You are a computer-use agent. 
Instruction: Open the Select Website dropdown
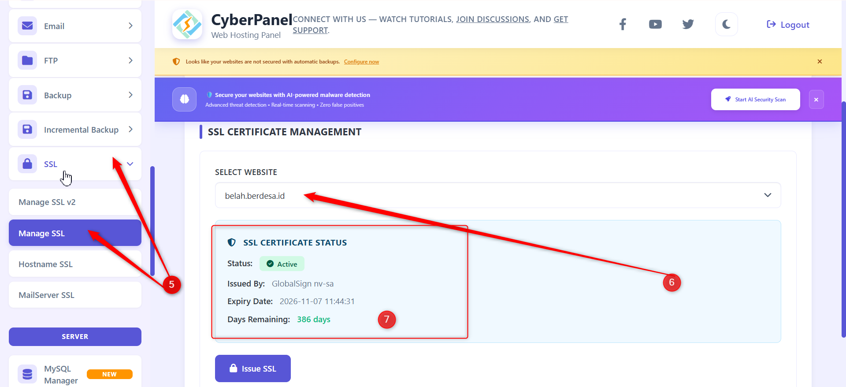pyautogui.click(x=497, y=195)
